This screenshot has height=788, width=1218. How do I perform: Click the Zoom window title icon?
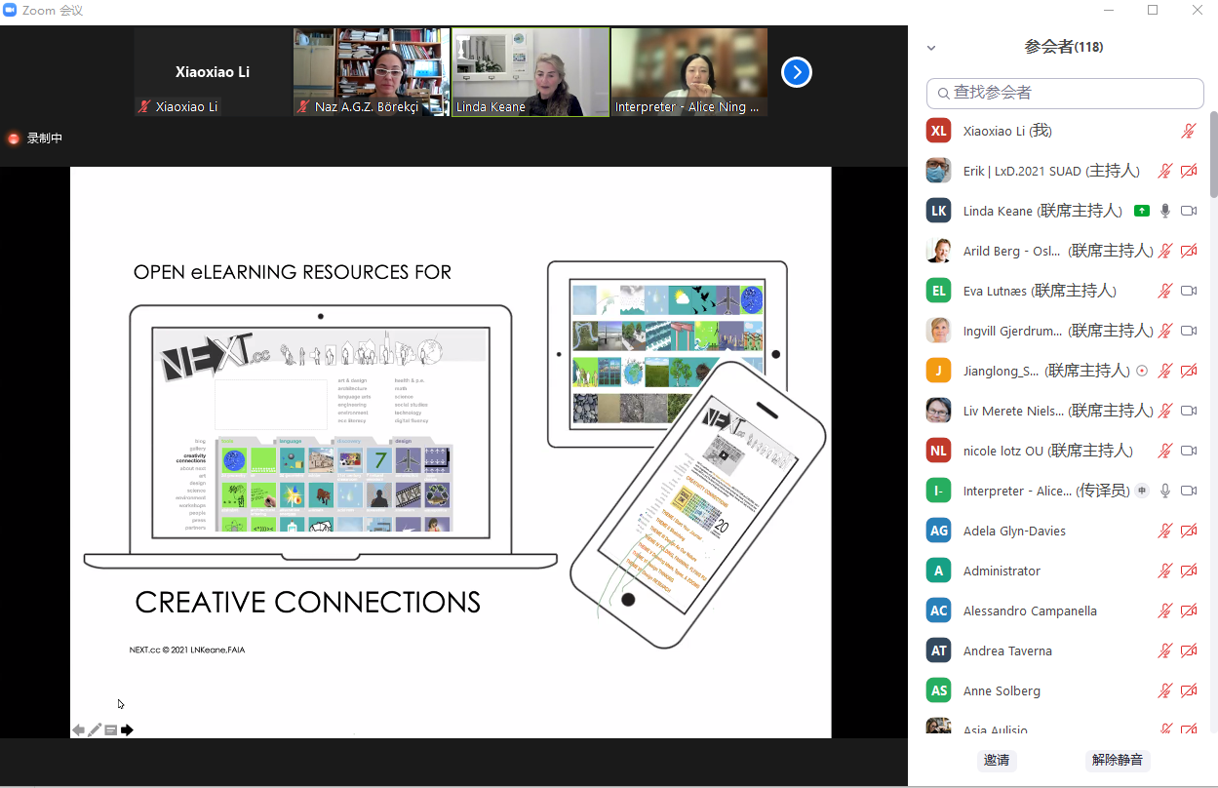coord(11,11)
